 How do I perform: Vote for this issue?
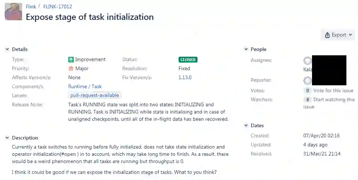[333, 91]
